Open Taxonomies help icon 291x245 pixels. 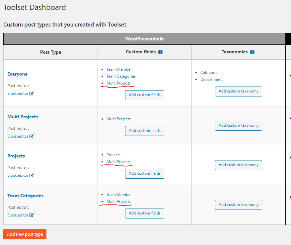[252, 52]
